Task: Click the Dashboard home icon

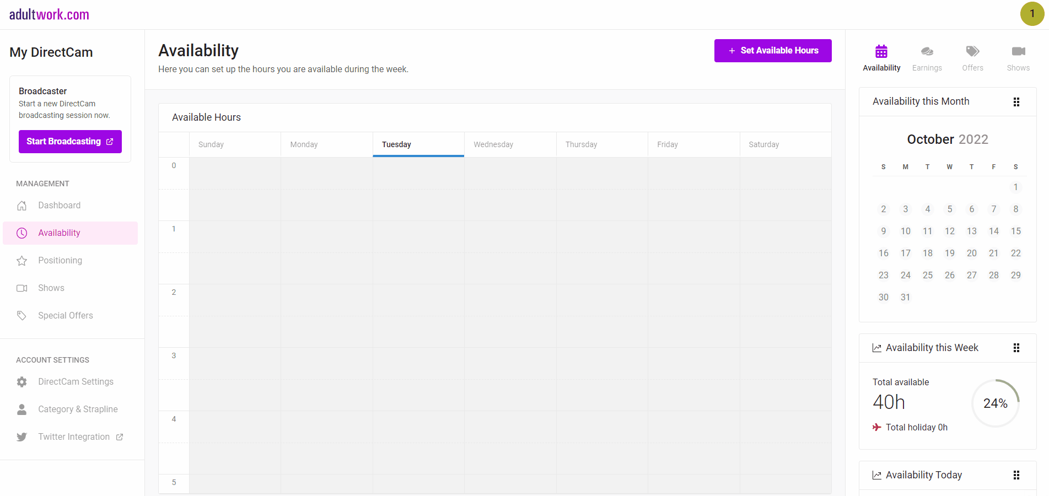Action: pyautogui.click(x=22, y=206)
